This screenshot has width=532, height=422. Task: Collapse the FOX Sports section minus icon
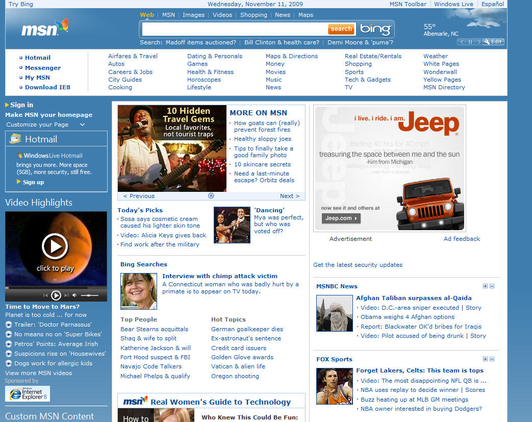[492, 359]
